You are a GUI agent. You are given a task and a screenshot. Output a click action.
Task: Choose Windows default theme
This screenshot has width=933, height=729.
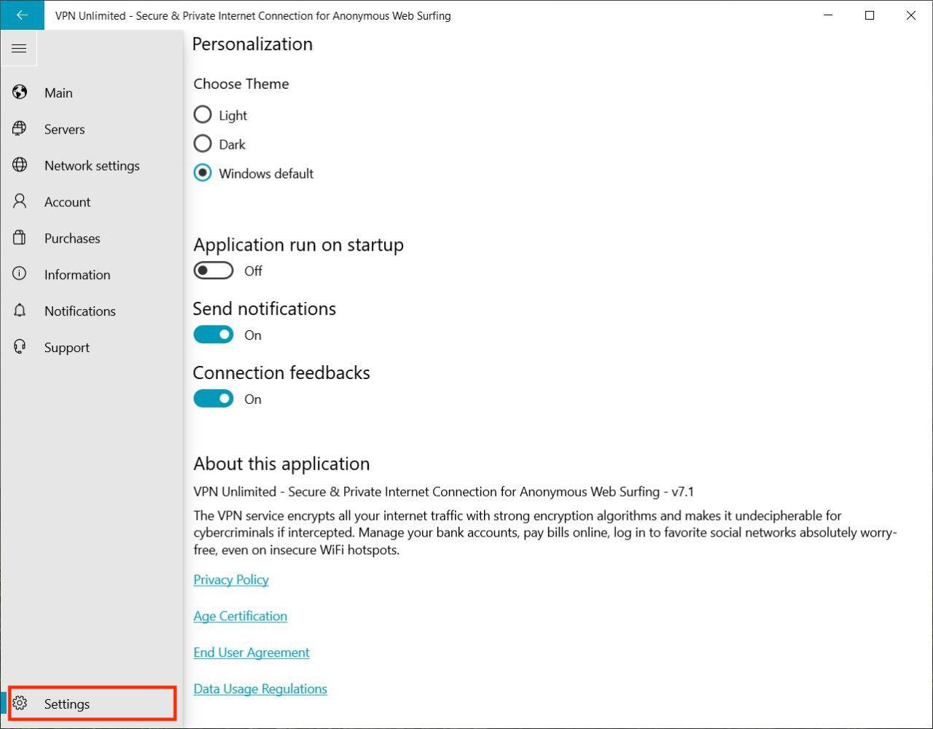pos(203,174)
